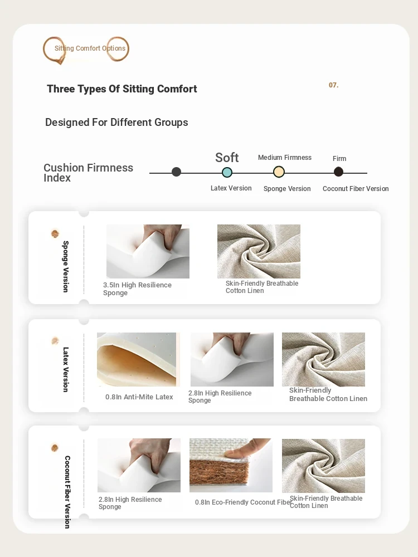Viewport: 418px width, 557px height.
Task: Open the 0.8In Anti-Mite Latex image
Action: pos(138,359)
